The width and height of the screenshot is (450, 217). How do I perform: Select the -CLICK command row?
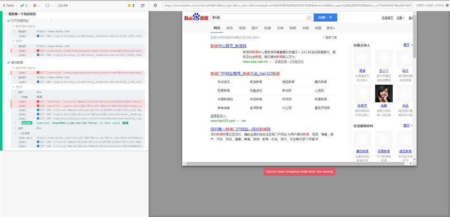click(78, 133)
